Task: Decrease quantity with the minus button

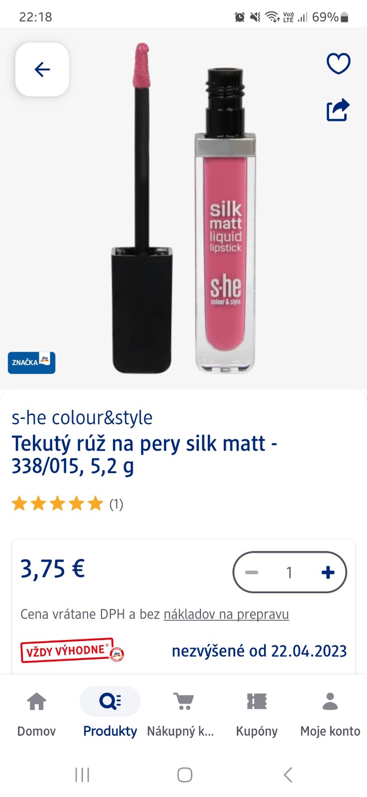Action: [x=252, y=572]
